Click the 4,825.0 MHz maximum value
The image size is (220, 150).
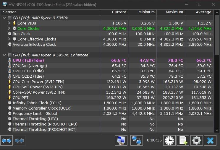172,28
